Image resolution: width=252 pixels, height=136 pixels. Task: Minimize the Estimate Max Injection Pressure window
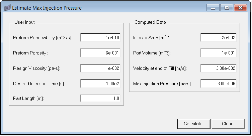coord(213,8)
